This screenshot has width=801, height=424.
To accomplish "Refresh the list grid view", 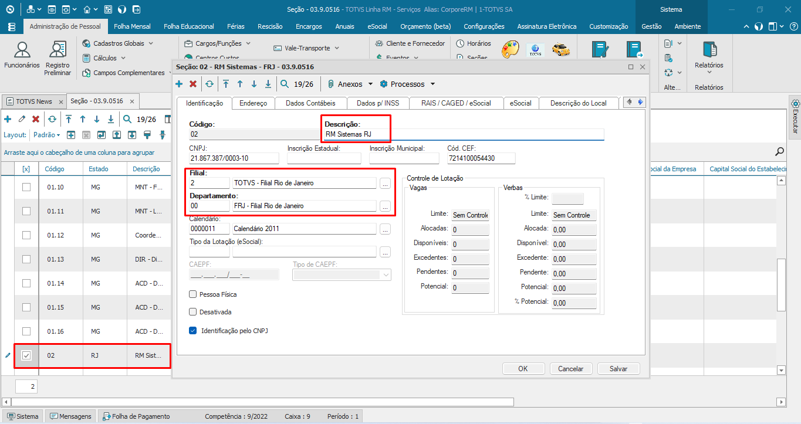I will point(52,119).
